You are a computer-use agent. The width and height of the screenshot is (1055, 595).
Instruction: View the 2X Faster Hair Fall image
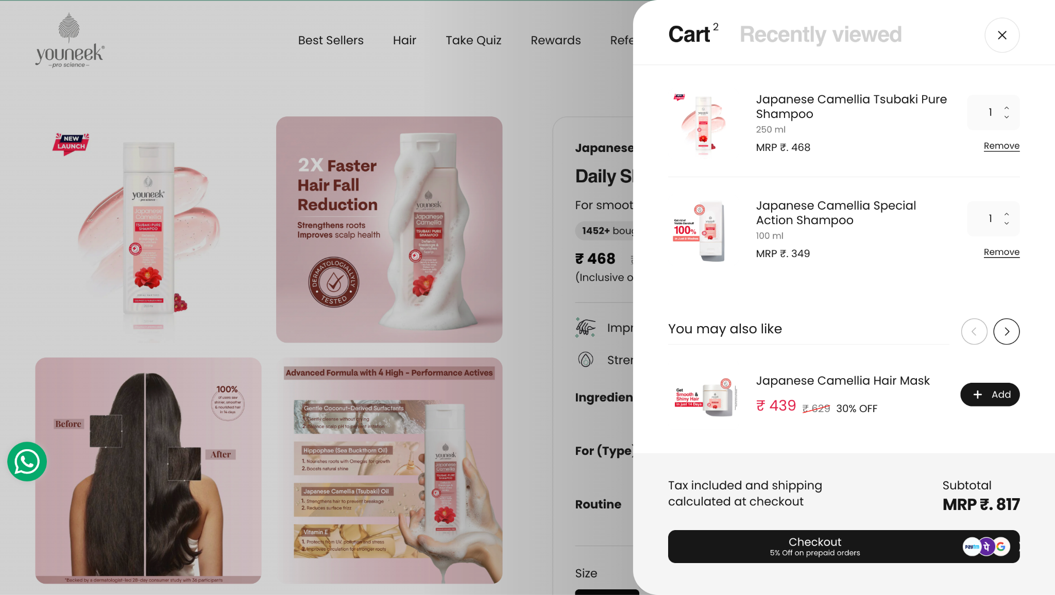pos(389,229)
